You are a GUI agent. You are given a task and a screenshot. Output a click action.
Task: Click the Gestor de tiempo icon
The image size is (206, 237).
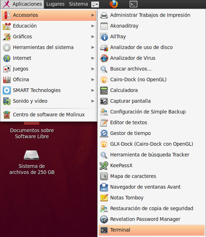pos(104,133)
